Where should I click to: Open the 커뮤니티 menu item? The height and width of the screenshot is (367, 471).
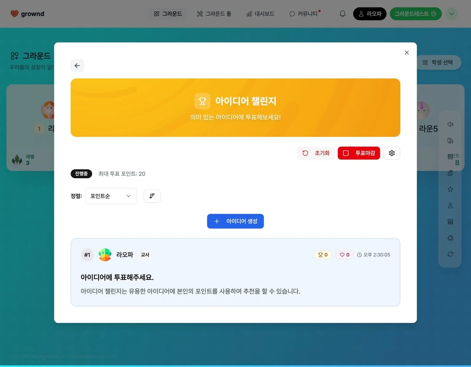(x=304, y=14)
